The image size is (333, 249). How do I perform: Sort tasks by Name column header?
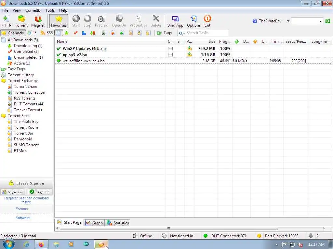pos(111,41)
